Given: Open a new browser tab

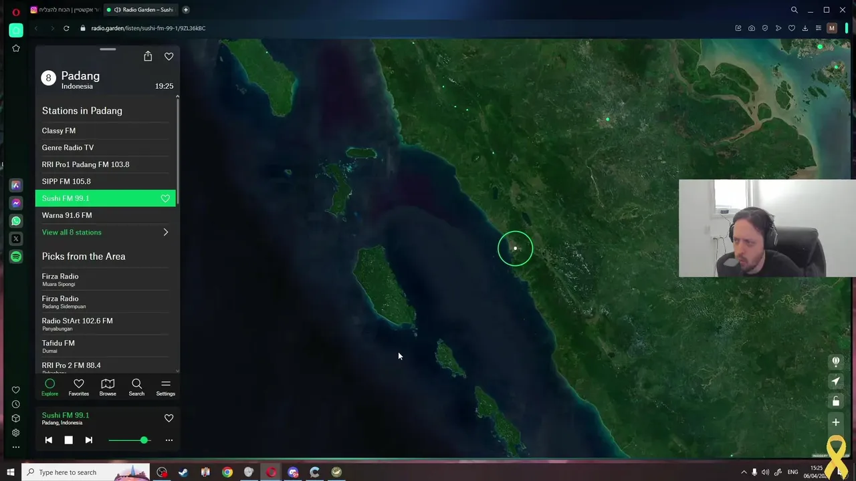Looking at the screenshot, I should (x=185, y=10).
